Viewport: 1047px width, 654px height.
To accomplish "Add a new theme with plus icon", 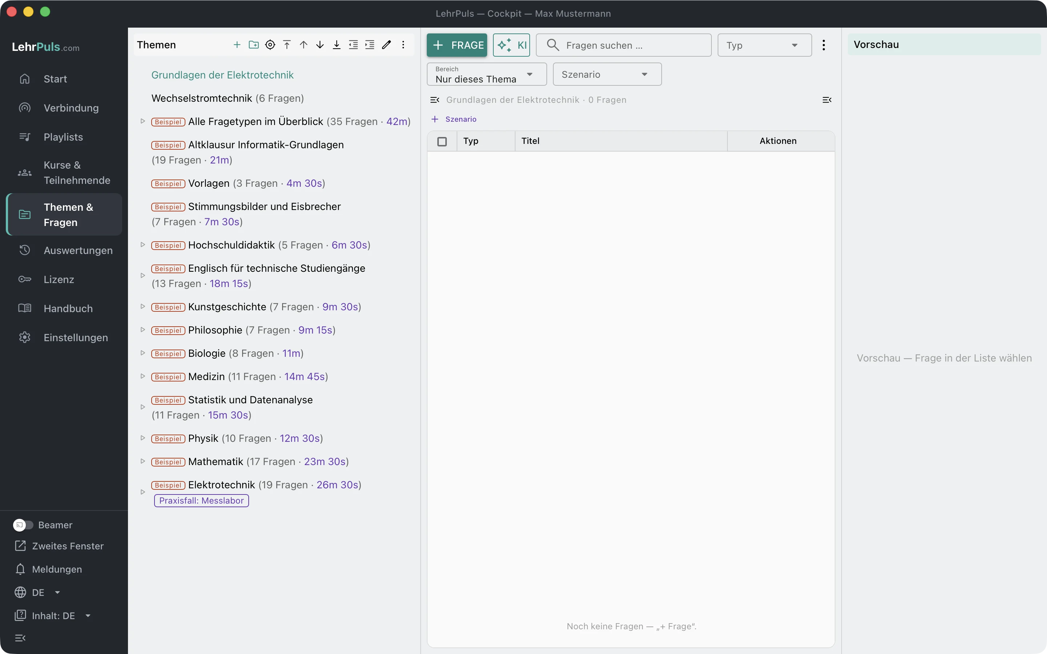I will [237, 45].
